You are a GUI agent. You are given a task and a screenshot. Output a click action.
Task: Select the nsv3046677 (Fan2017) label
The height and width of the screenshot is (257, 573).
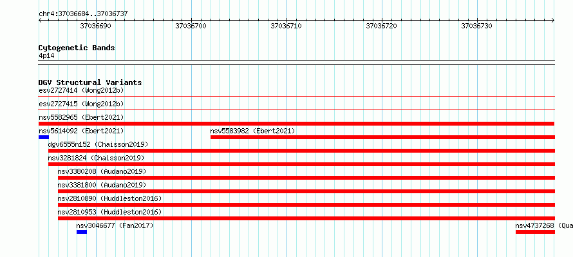click(115, 225)
